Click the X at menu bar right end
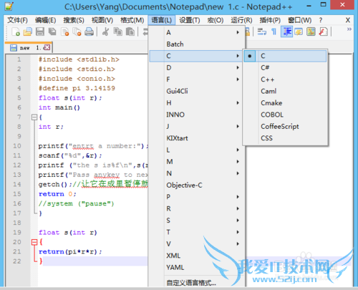 coord(348,20)
